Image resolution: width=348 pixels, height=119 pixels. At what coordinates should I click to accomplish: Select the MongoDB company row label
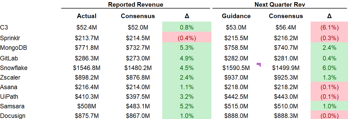(x=14, y=48)
